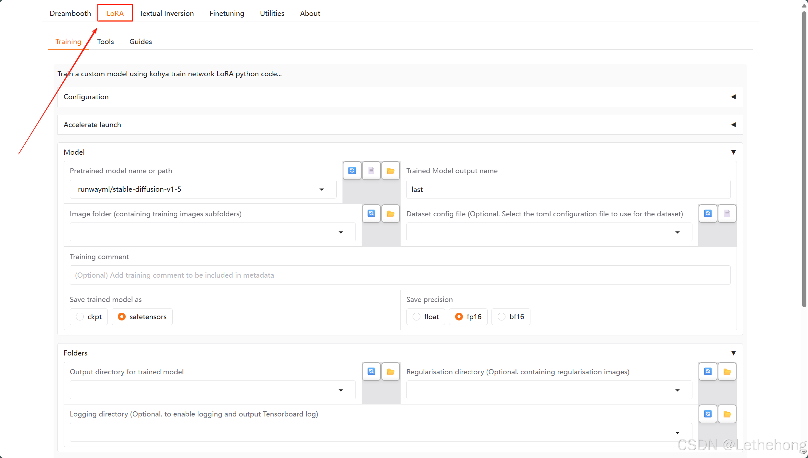Open folder browser for Image folder
808x458 pixels.
coord(391,213)
